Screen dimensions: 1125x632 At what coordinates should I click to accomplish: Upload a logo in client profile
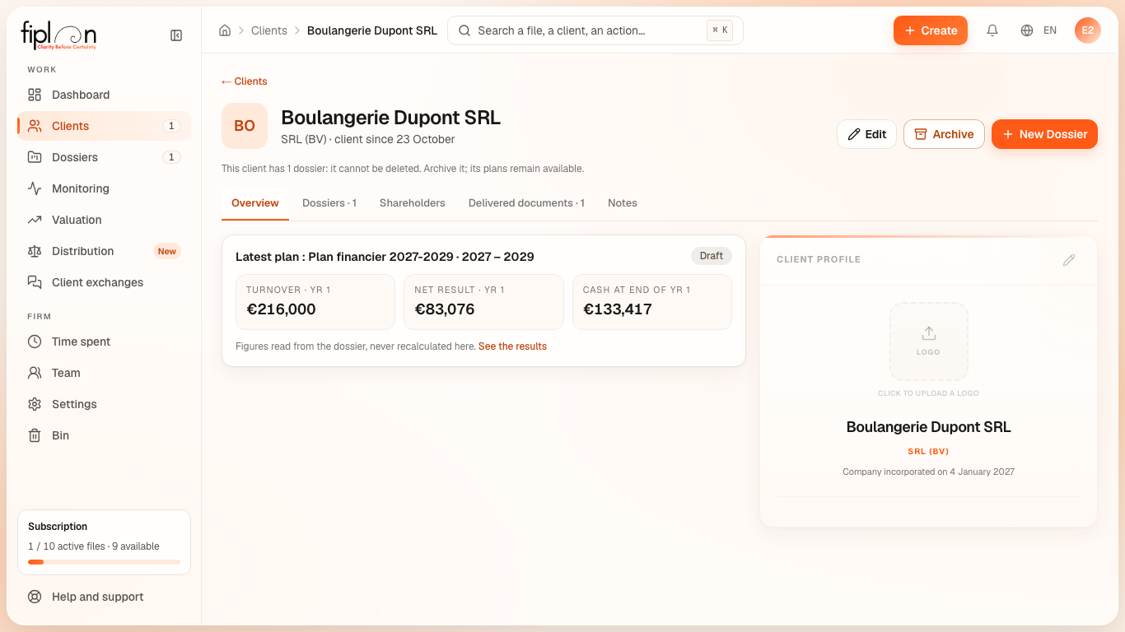[929, 342]
